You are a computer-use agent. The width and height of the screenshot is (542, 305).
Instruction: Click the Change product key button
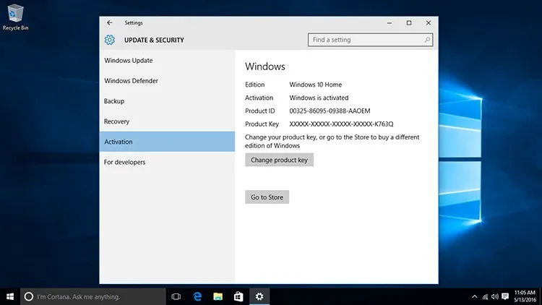(279, 160)
